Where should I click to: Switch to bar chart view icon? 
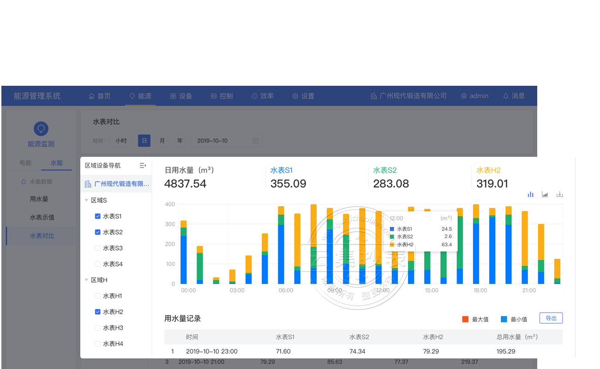click(x=530, y=195)
